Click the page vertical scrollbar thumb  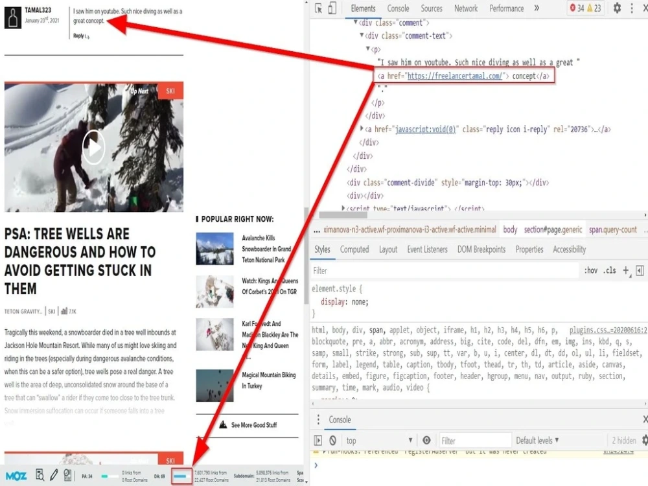(x=307, y=255)
